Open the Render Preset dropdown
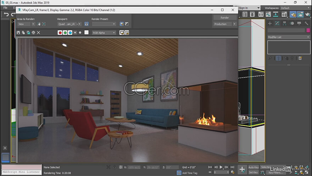 (x=104, y=24)
